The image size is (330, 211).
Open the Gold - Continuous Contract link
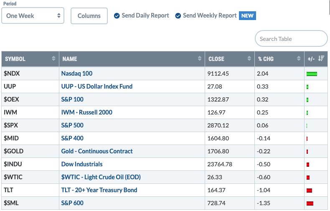coord(97,151)
